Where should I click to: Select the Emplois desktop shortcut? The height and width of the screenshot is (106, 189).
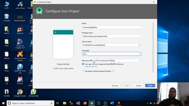click(x=20, y=80)
